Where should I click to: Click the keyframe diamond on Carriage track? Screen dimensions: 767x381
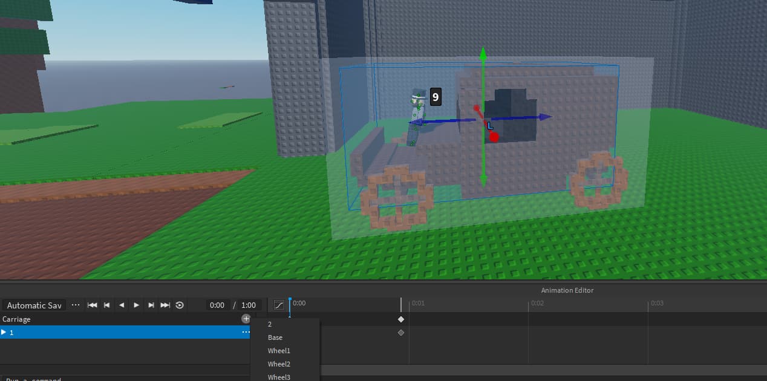pos(401,319)
